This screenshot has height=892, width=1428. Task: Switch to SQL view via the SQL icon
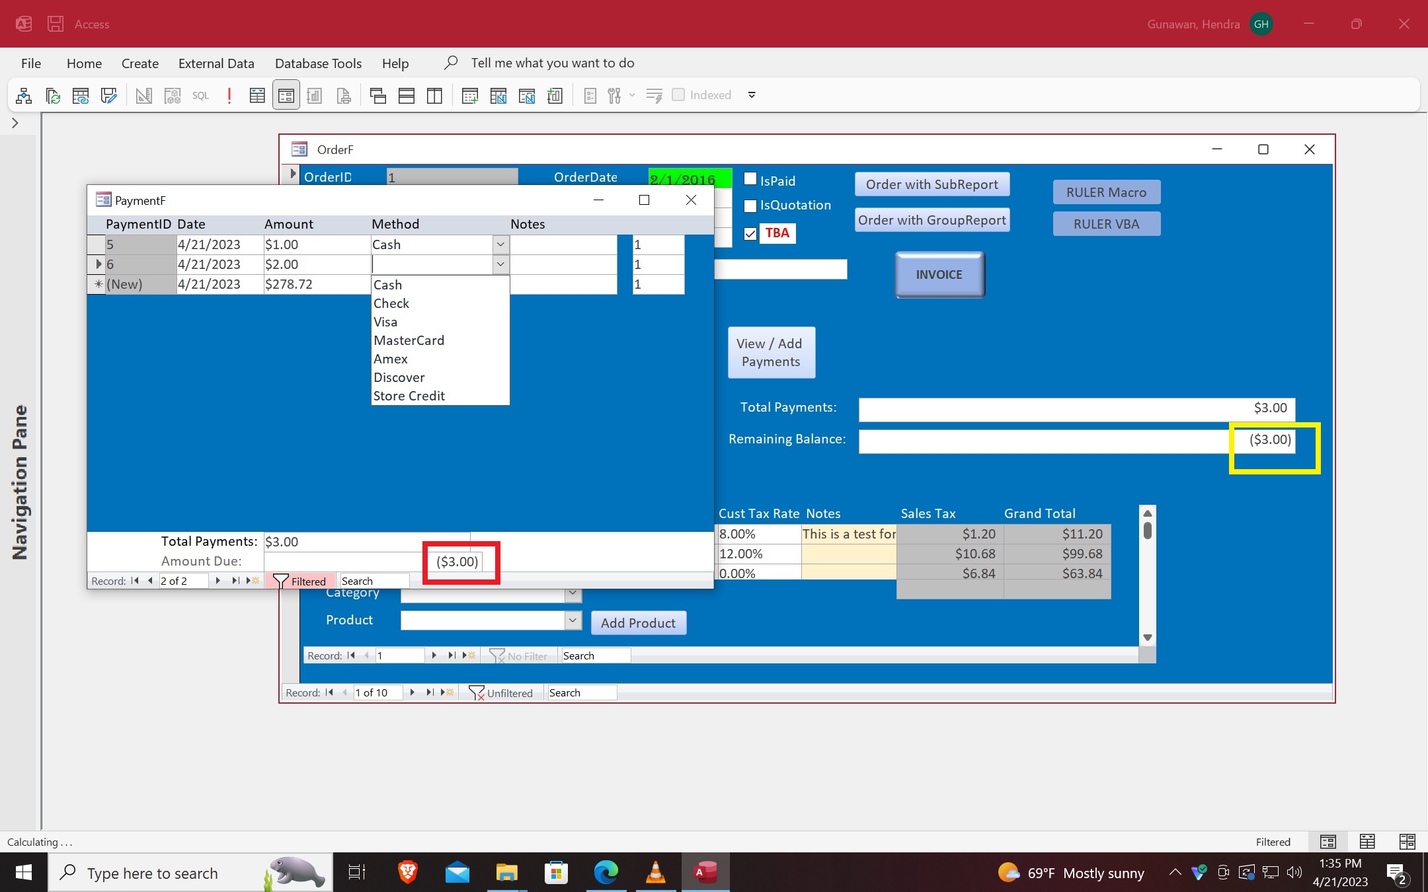pyautogui.click(x=200, y=95)
